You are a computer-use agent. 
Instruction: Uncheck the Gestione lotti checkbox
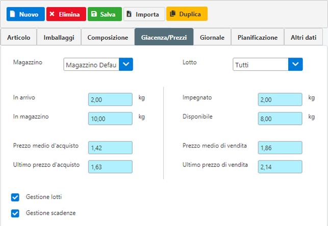tap(15, 197)
